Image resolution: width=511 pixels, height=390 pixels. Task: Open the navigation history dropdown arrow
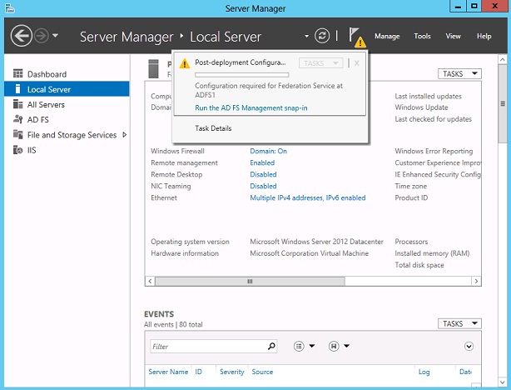click(56, 35)
